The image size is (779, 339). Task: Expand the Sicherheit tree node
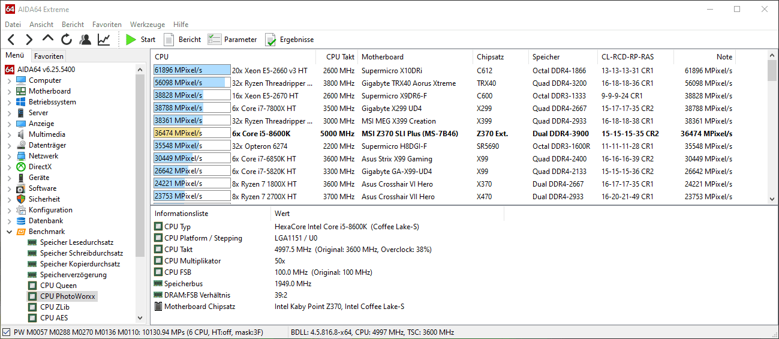tap(9, 199)
